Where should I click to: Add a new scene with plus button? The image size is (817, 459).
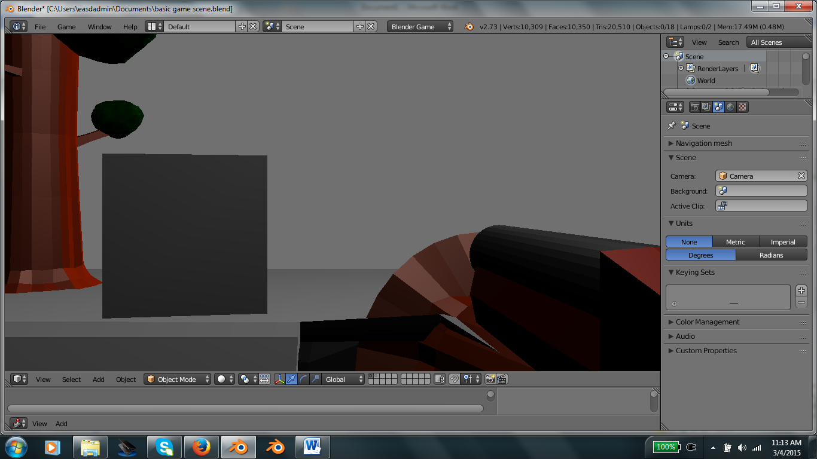359,26
